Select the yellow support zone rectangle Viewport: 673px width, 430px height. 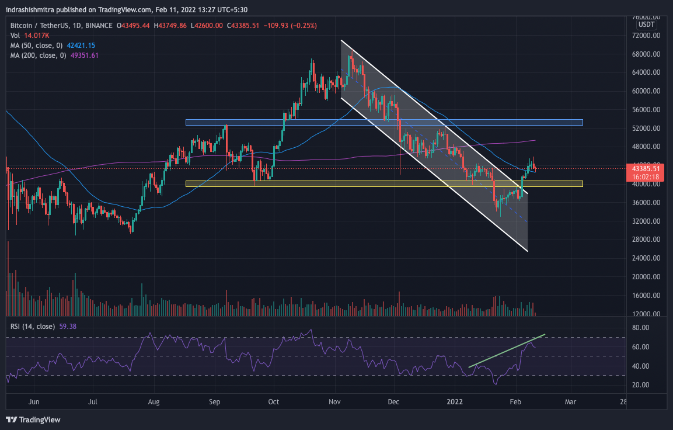point(383,183)
